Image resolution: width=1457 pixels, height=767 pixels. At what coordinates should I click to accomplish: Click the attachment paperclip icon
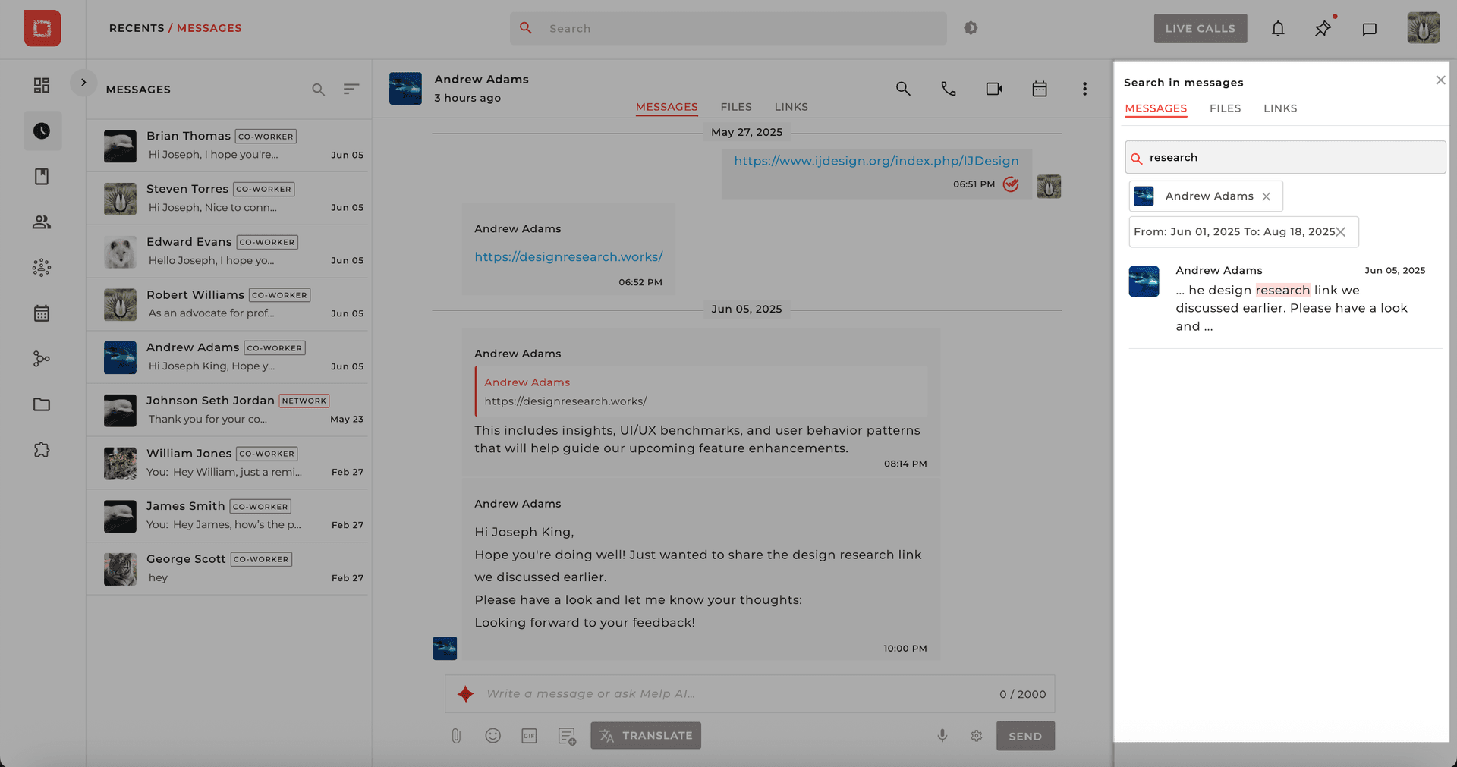456,735
